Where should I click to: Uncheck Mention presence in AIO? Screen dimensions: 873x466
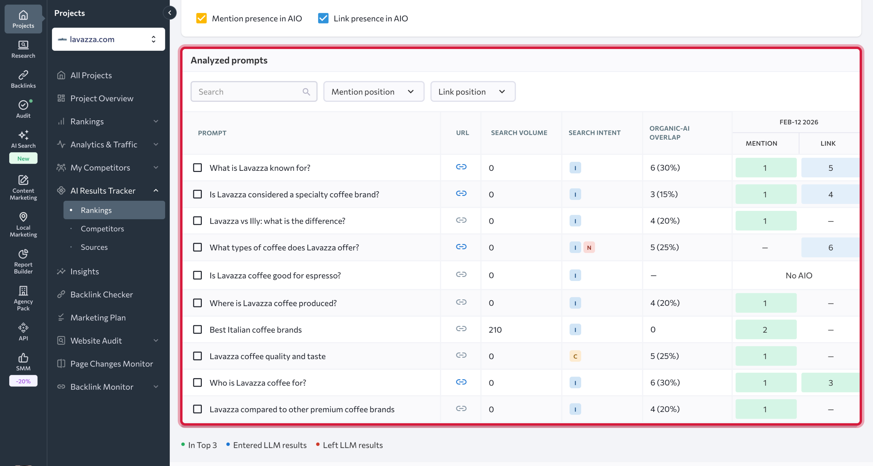[201, 18]
